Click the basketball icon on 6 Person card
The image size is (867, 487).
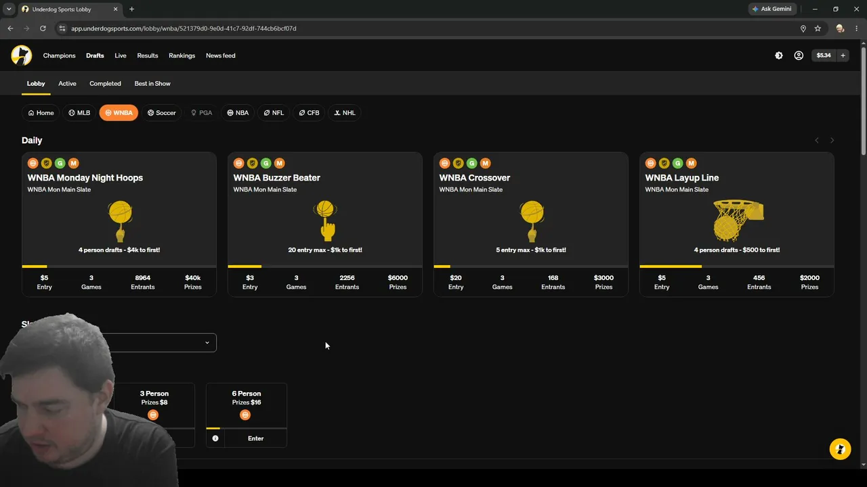(x=245, y=415)
